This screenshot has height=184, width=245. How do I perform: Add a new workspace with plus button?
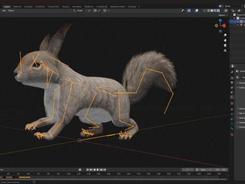[139, 7]
